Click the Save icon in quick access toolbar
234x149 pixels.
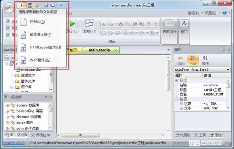point(46,5)
